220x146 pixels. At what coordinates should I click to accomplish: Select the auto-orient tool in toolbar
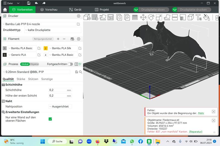[x=103, y=18]
